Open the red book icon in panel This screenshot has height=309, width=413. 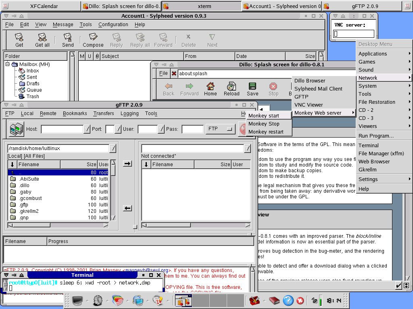pos(274,300)
